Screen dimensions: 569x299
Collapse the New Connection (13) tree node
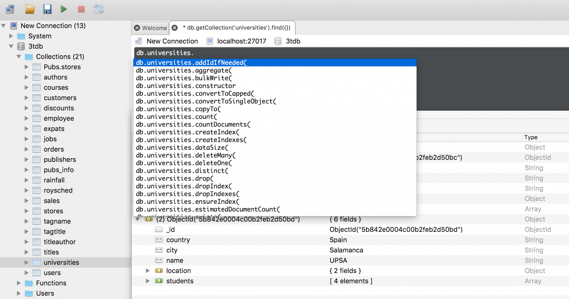tap(4, 26)
